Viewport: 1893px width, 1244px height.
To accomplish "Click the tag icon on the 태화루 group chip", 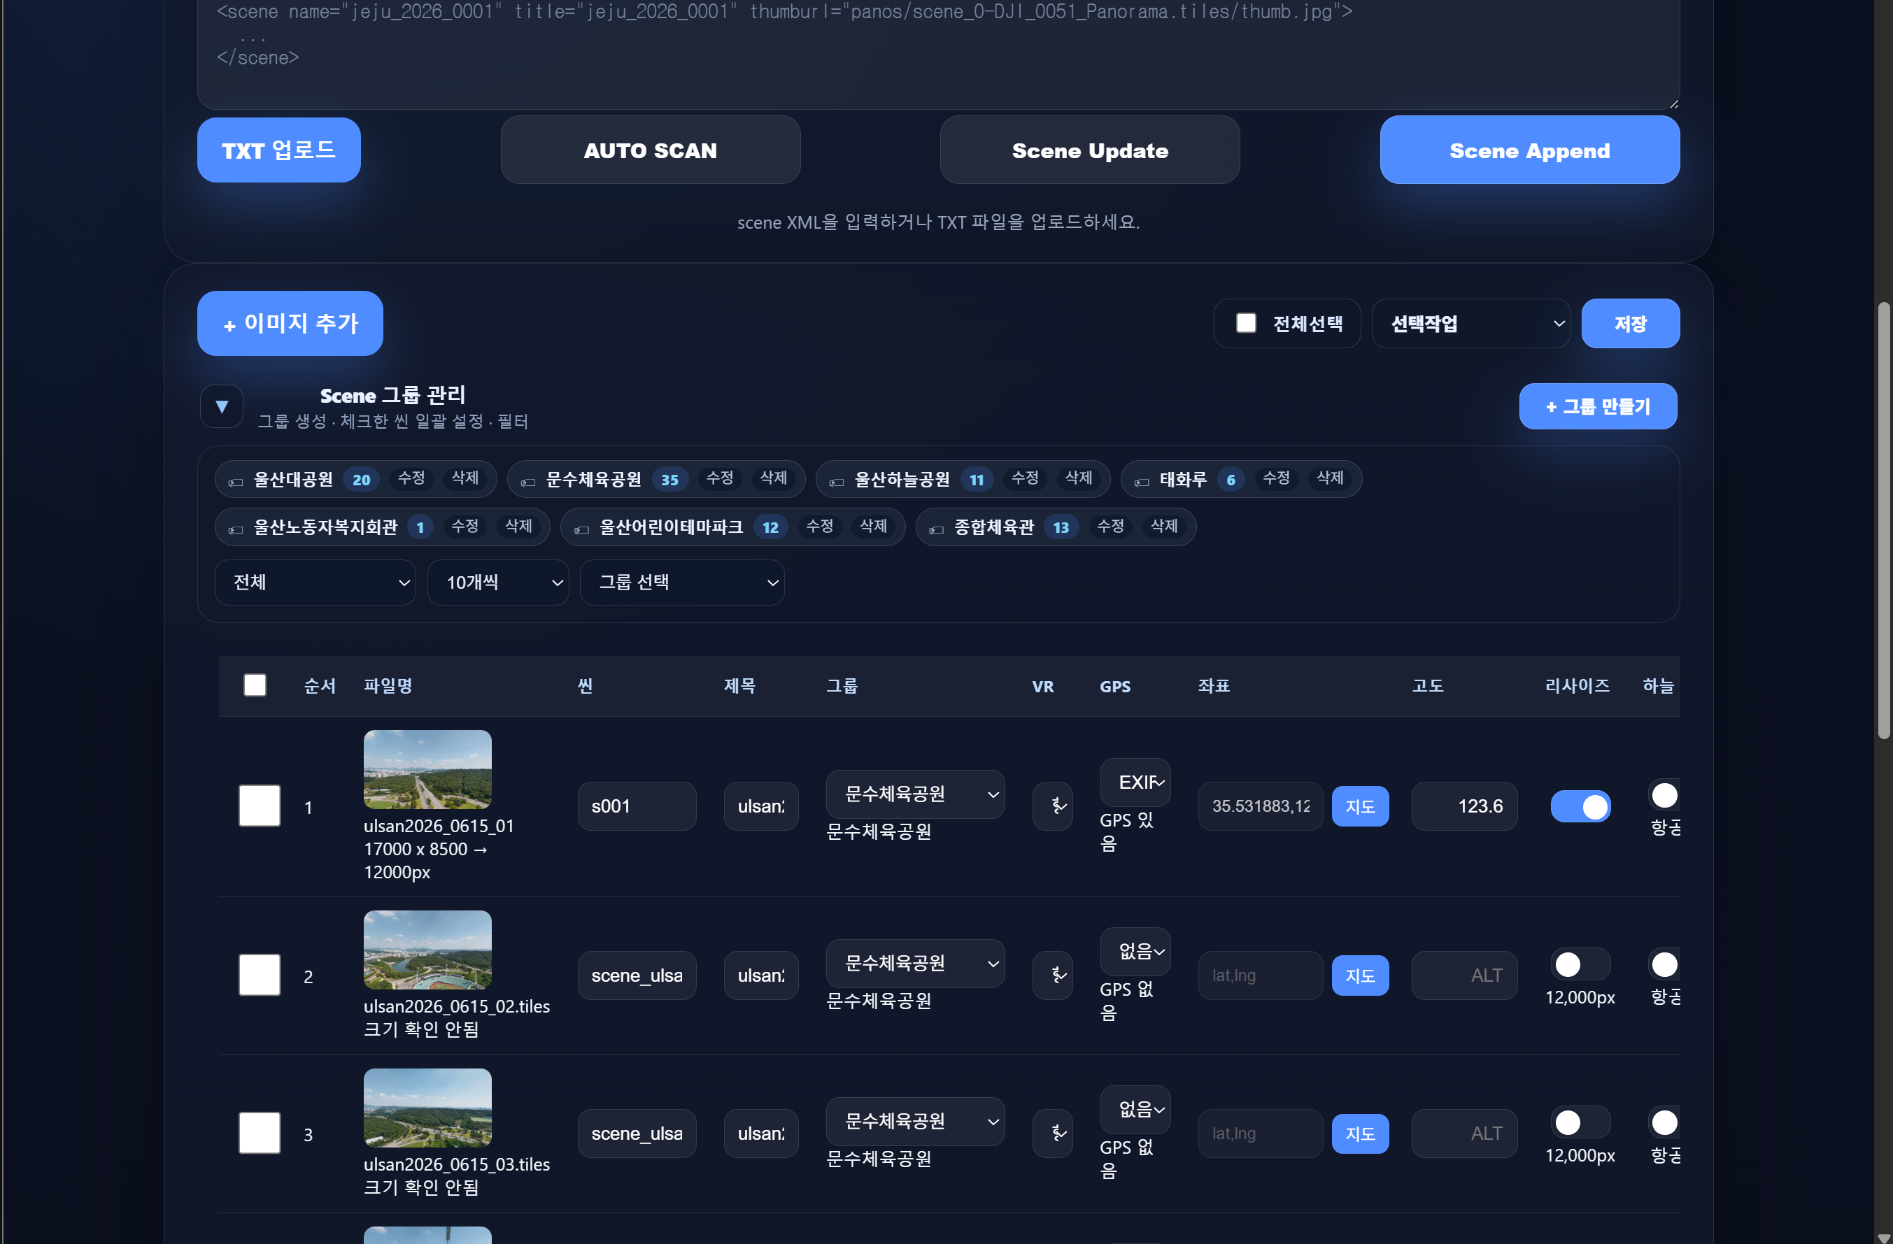I will point(1142,482).
